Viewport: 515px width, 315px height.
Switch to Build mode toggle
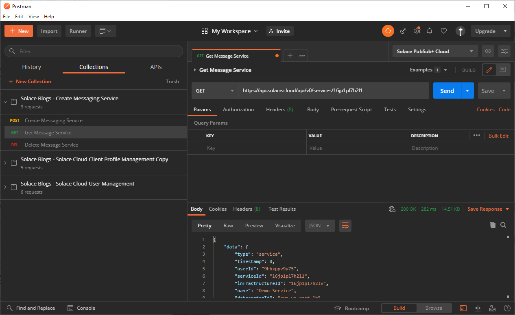(x=399, y=308)
